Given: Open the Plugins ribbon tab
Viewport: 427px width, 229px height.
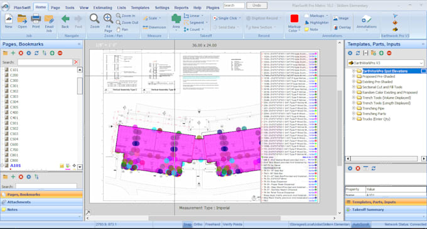Looking at the screenshot, I should (213, 8).
